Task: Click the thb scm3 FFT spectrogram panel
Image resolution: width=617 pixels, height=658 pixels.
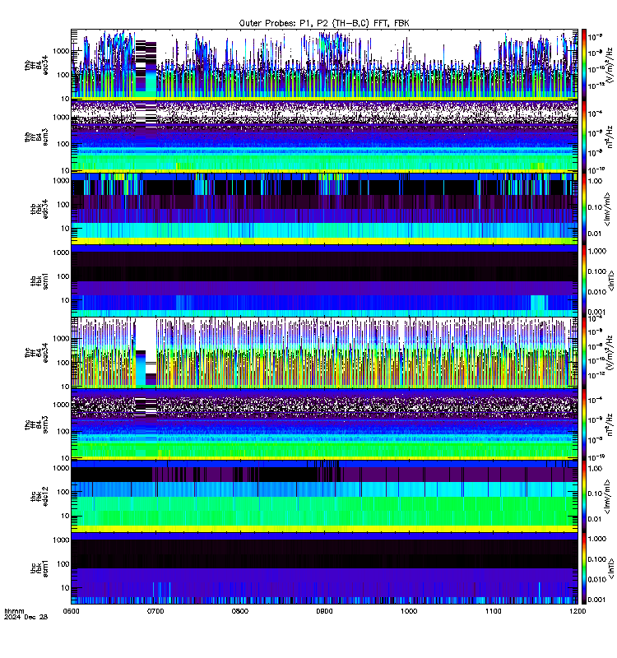Action: [x=324, y=137]
